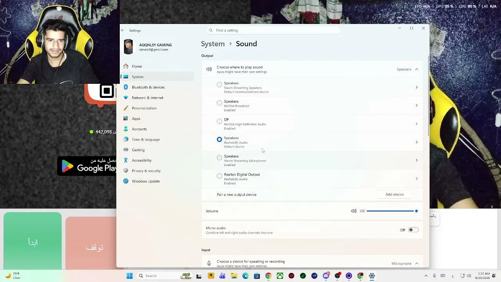Click the microphone icon in system tray

click(x=434, y=276)
